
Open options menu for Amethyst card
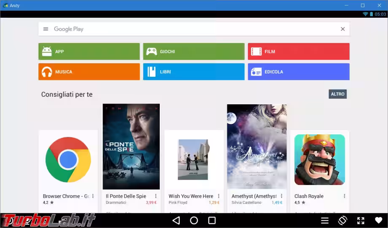[281, 196]
